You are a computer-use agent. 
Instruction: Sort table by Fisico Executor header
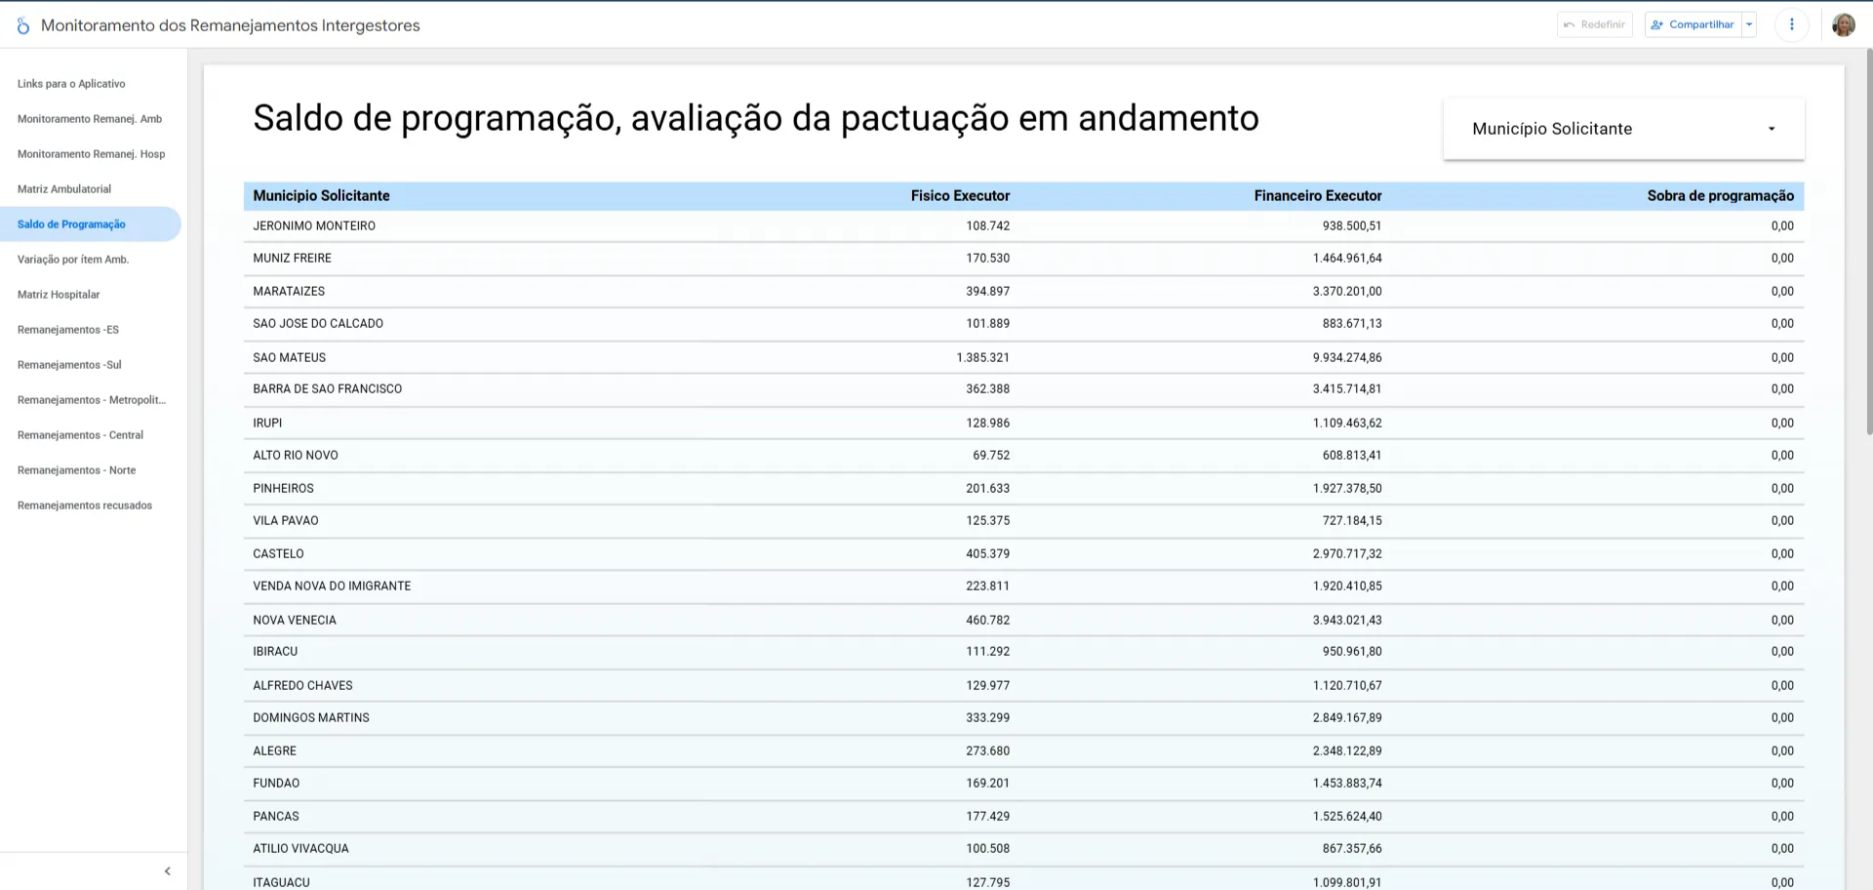pos(960,196)
